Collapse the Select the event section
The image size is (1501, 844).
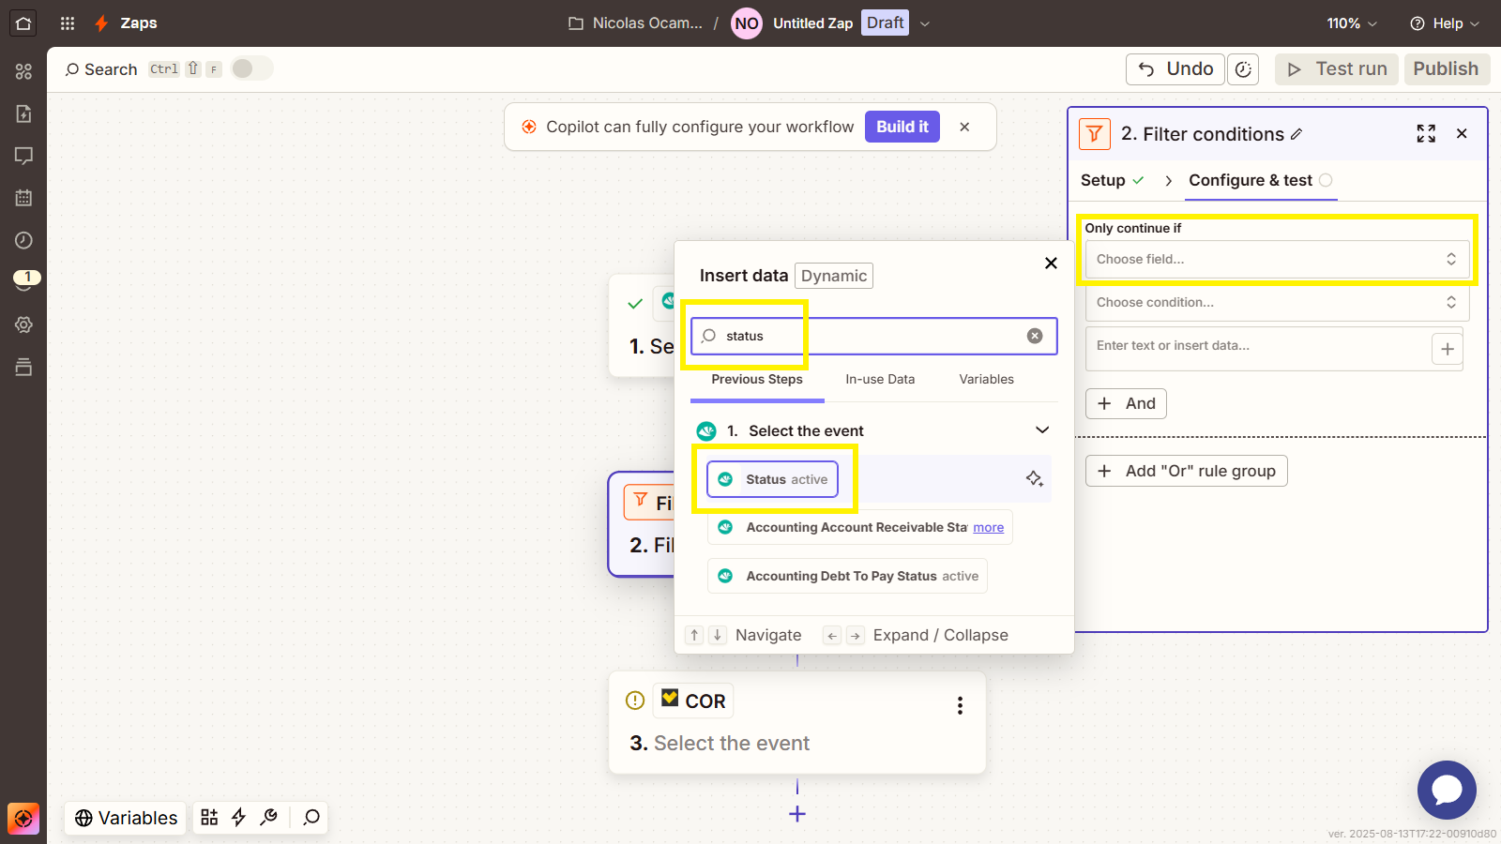coord(1042,430)
